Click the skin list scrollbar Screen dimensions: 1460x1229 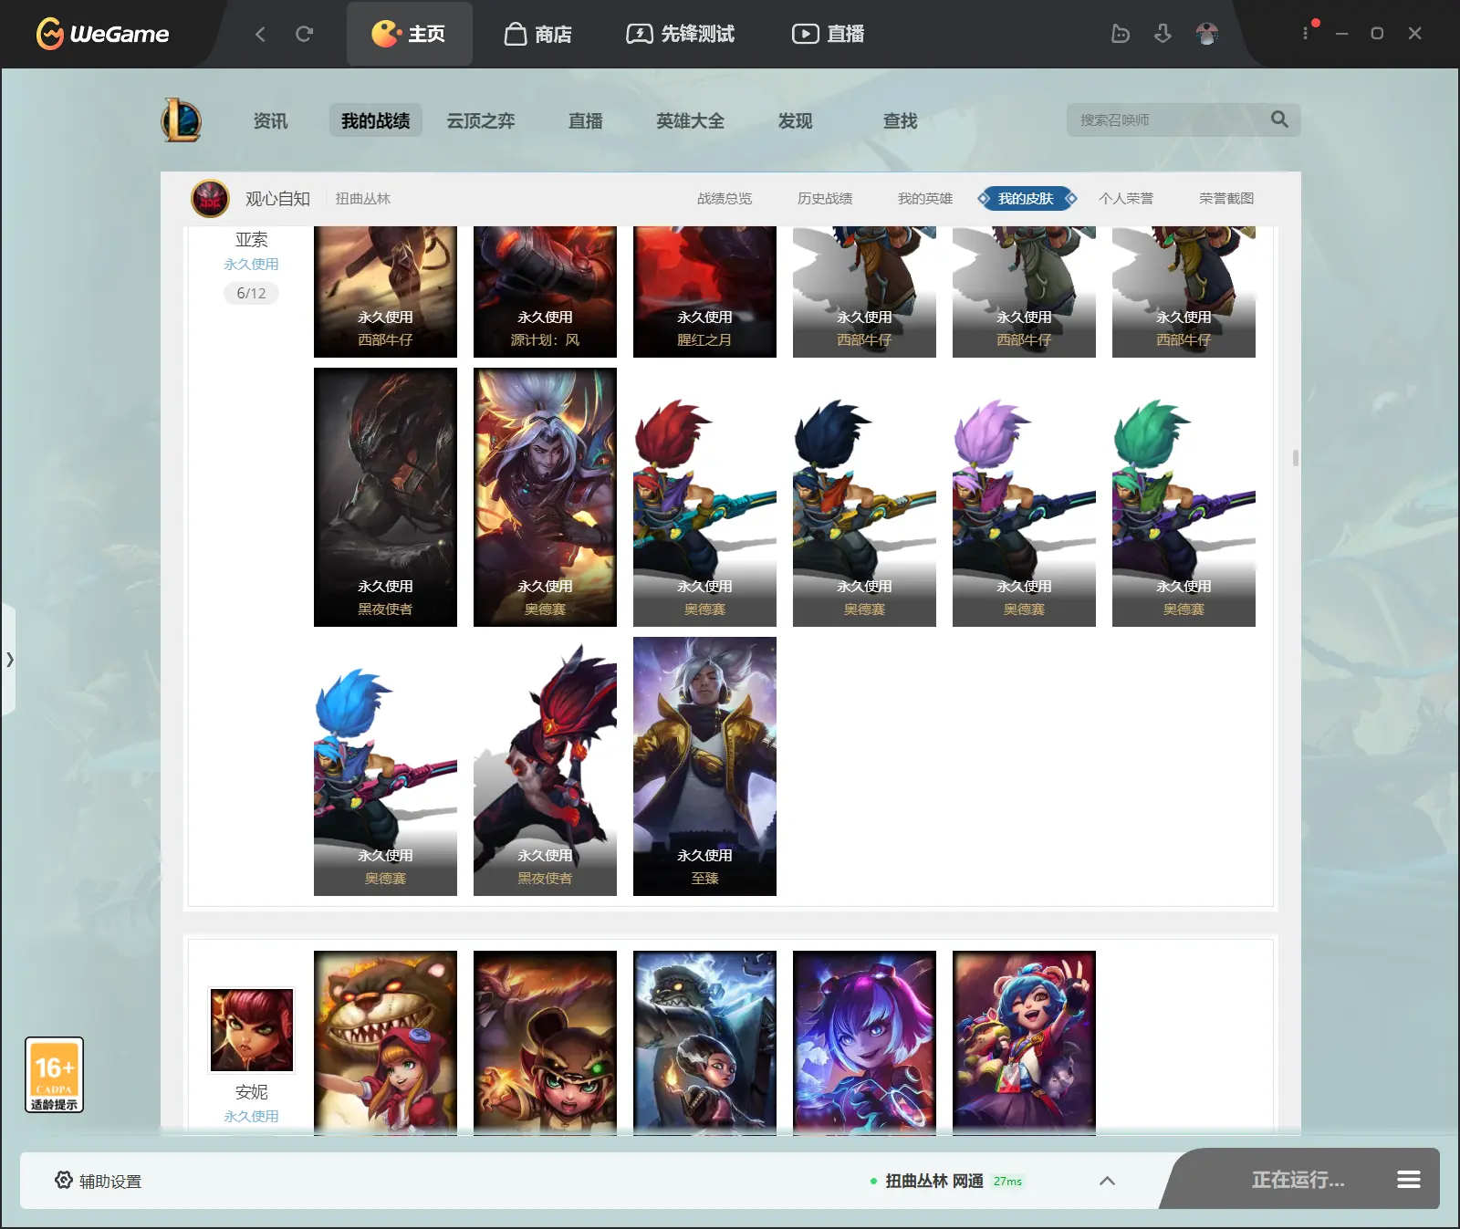1295,458
